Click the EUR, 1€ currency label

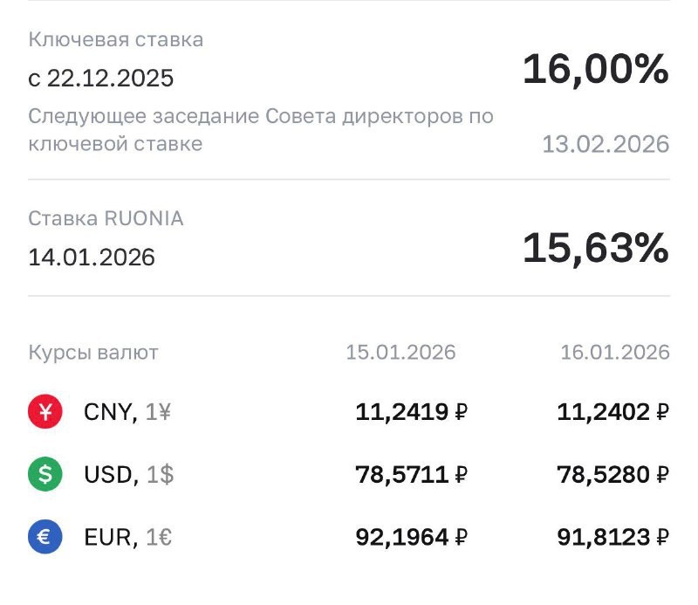tap(127, 538)
